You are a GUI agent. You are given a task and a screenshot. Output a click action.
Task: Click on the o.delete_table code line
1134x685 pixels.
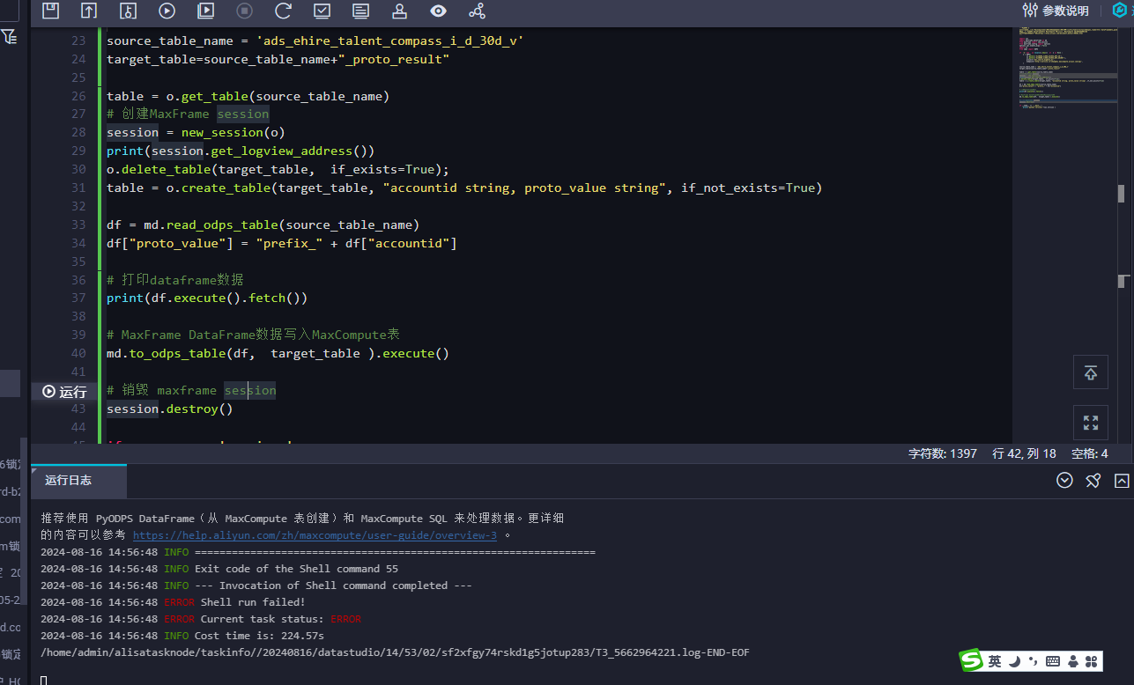278,169
